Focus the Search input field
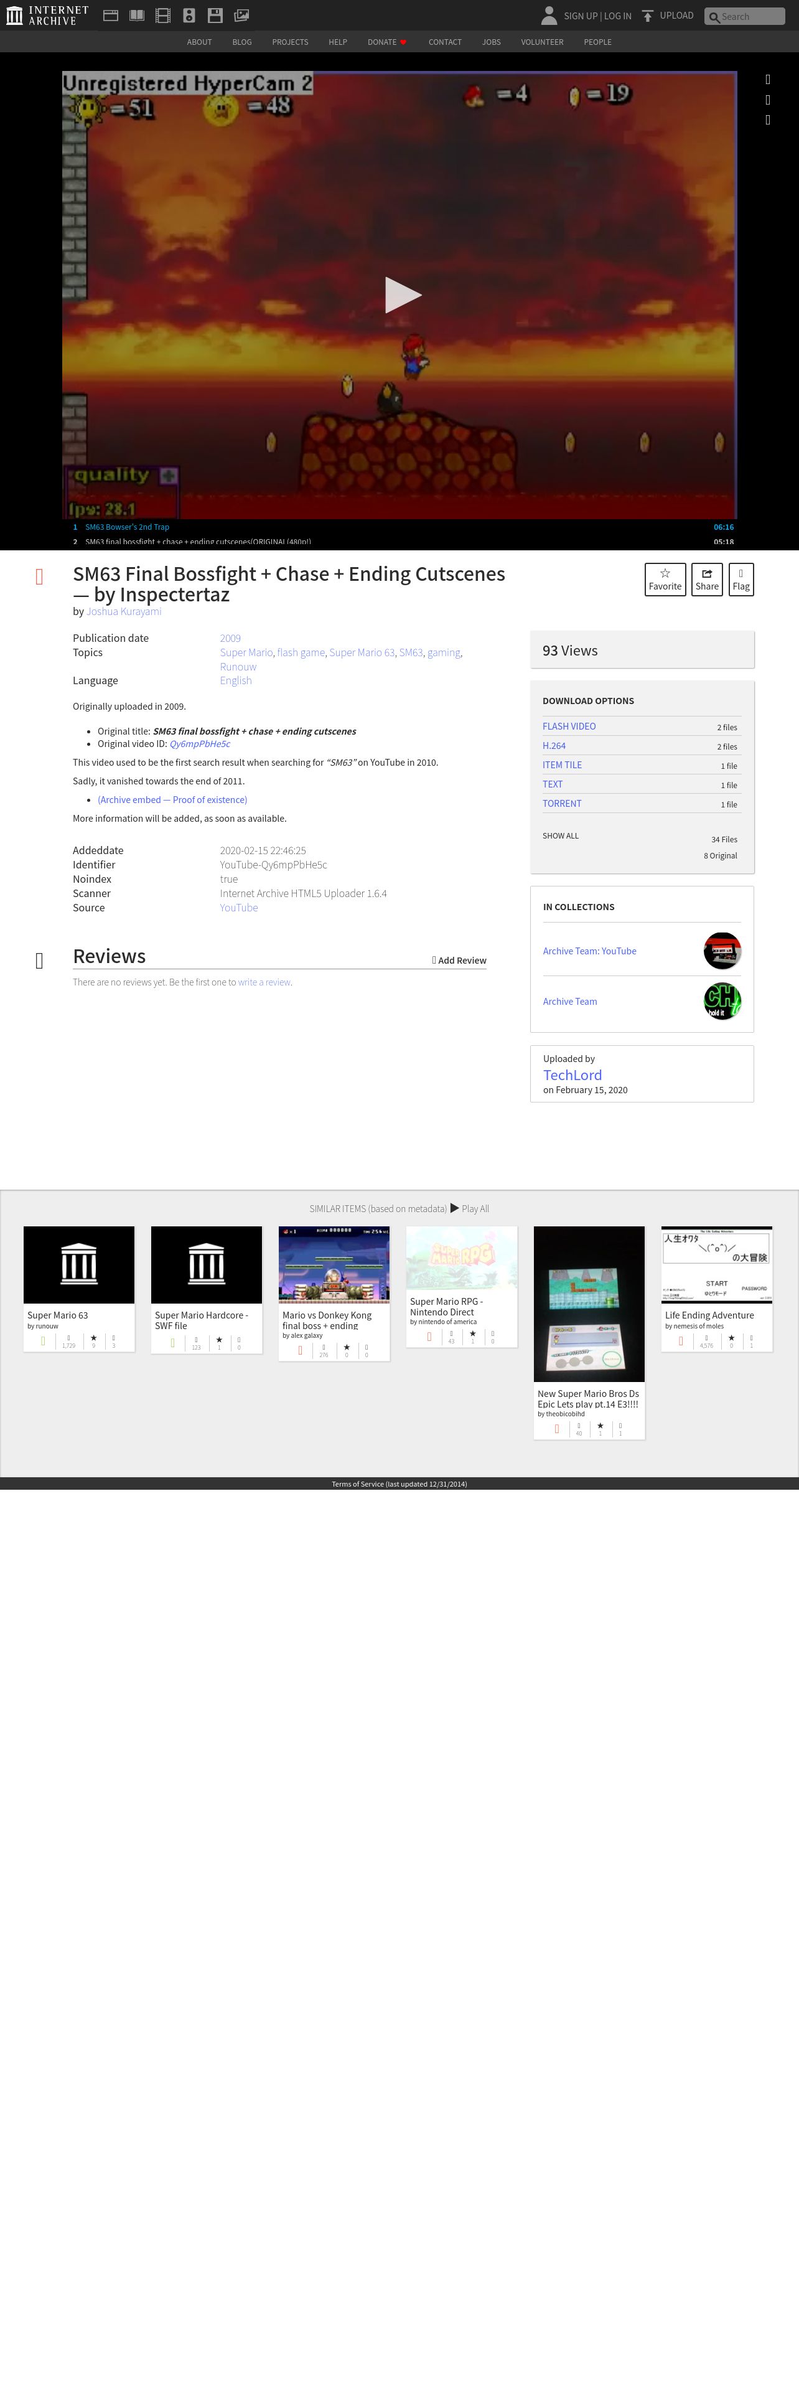The image size is (799, 2398). pos(744,16)
